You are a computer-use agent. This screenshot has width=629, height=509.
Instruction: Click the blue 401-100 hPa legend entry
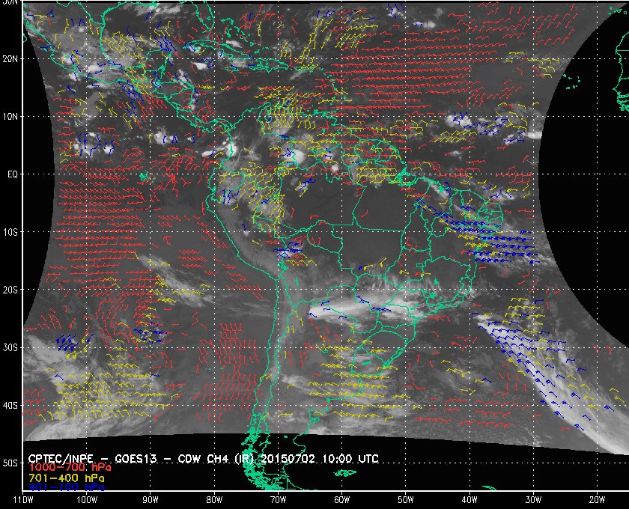click(67, 487)
